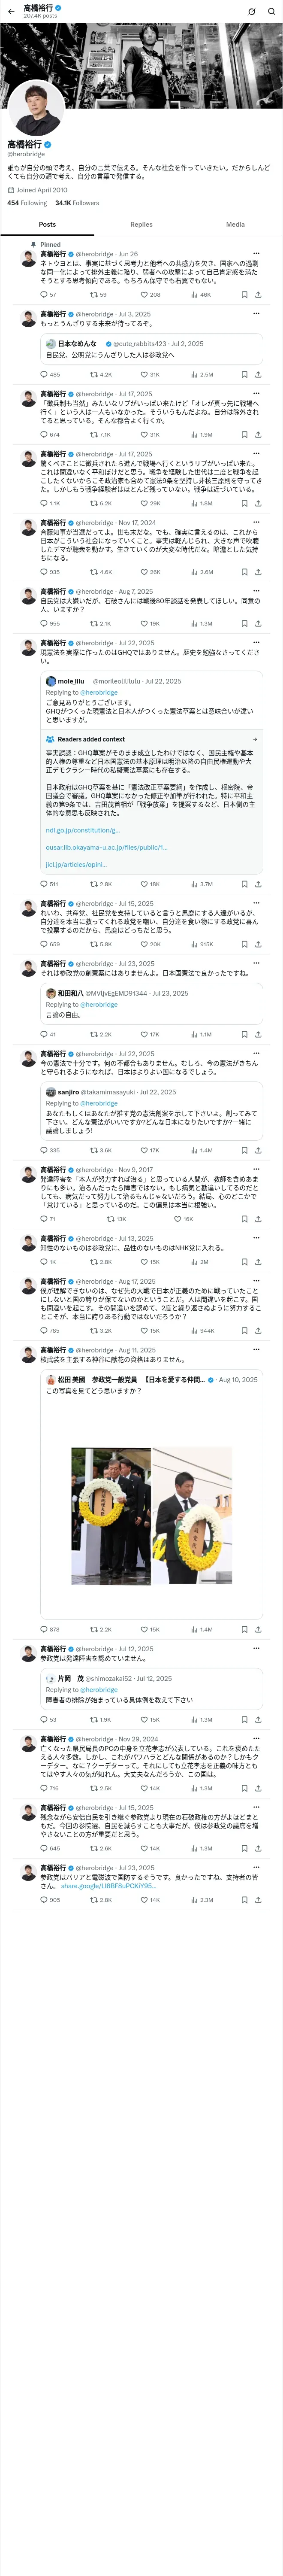Image resolution: width=283 pixels, height=2576 pixels.
Task: Click the Grok icon beside search
Action: (x=251, y=12)
